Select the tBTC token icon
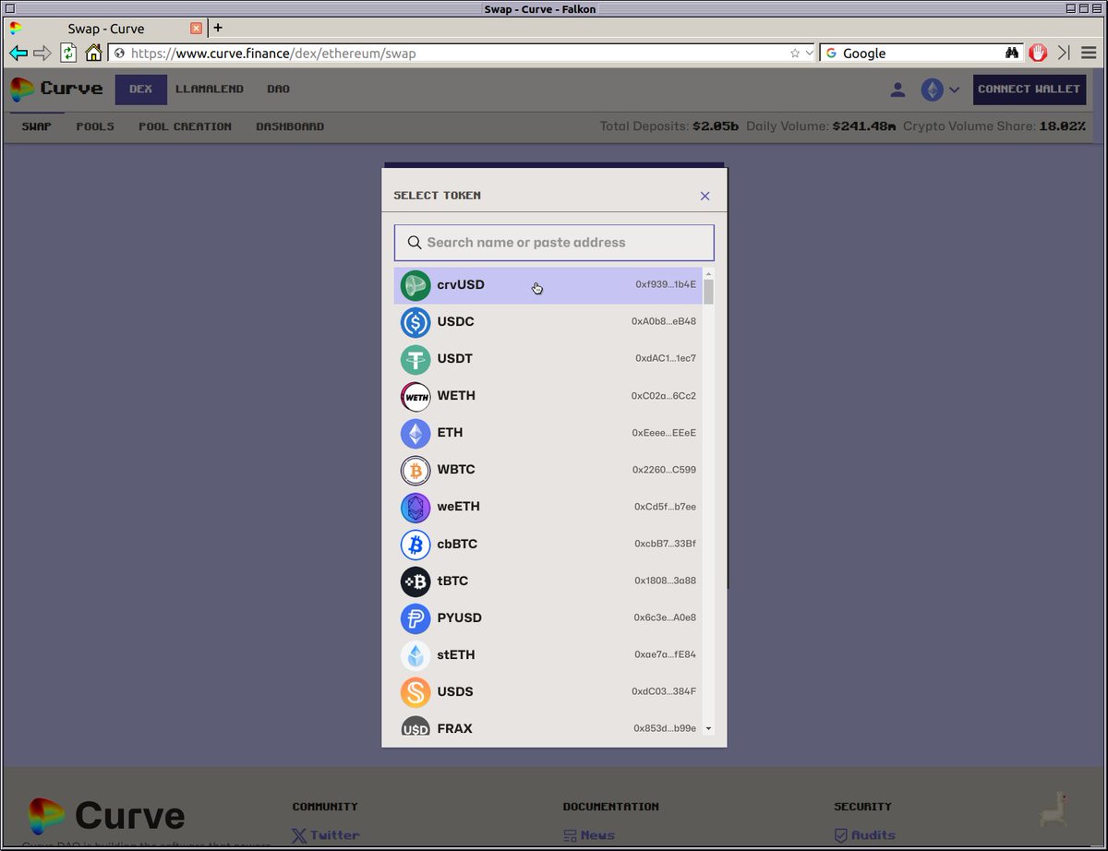Image resolution: width=1108 pixels, height=851 pixels. pyautogui.click(x=415, y=581)
